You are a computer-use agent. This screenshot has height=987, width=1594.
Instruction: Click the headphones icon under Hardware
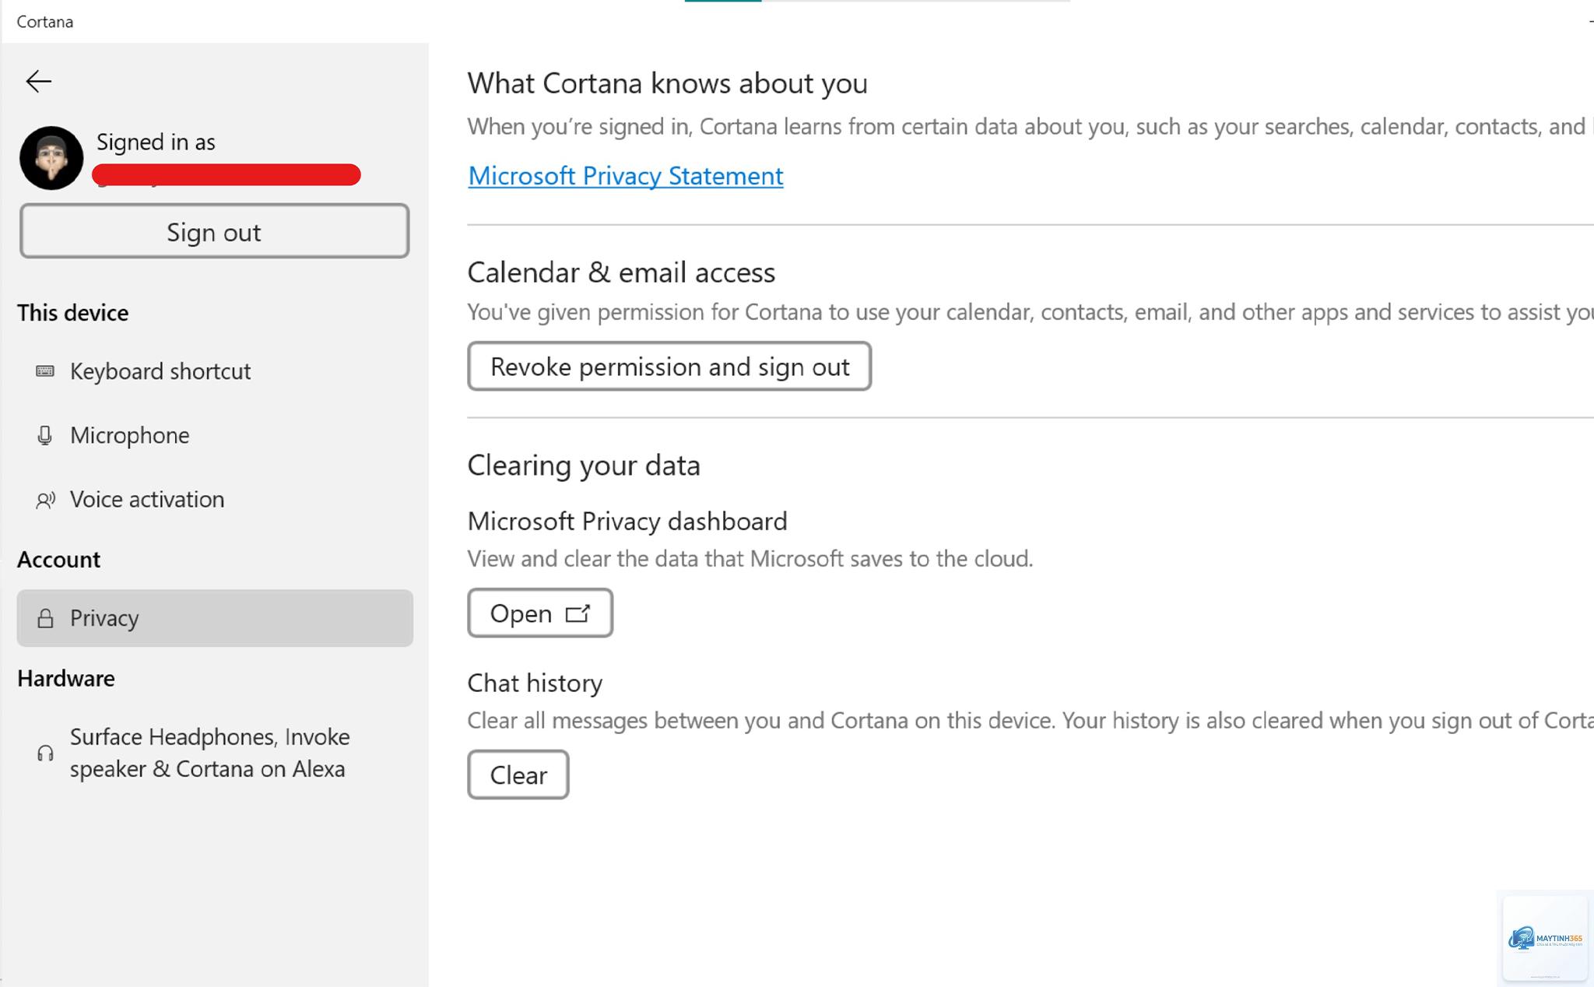pyautogui.click(x=45, y=753)
